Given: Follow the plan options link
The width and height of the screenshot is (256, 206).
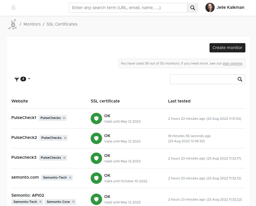Looking at the screenshot, I should tap(232, 64).
